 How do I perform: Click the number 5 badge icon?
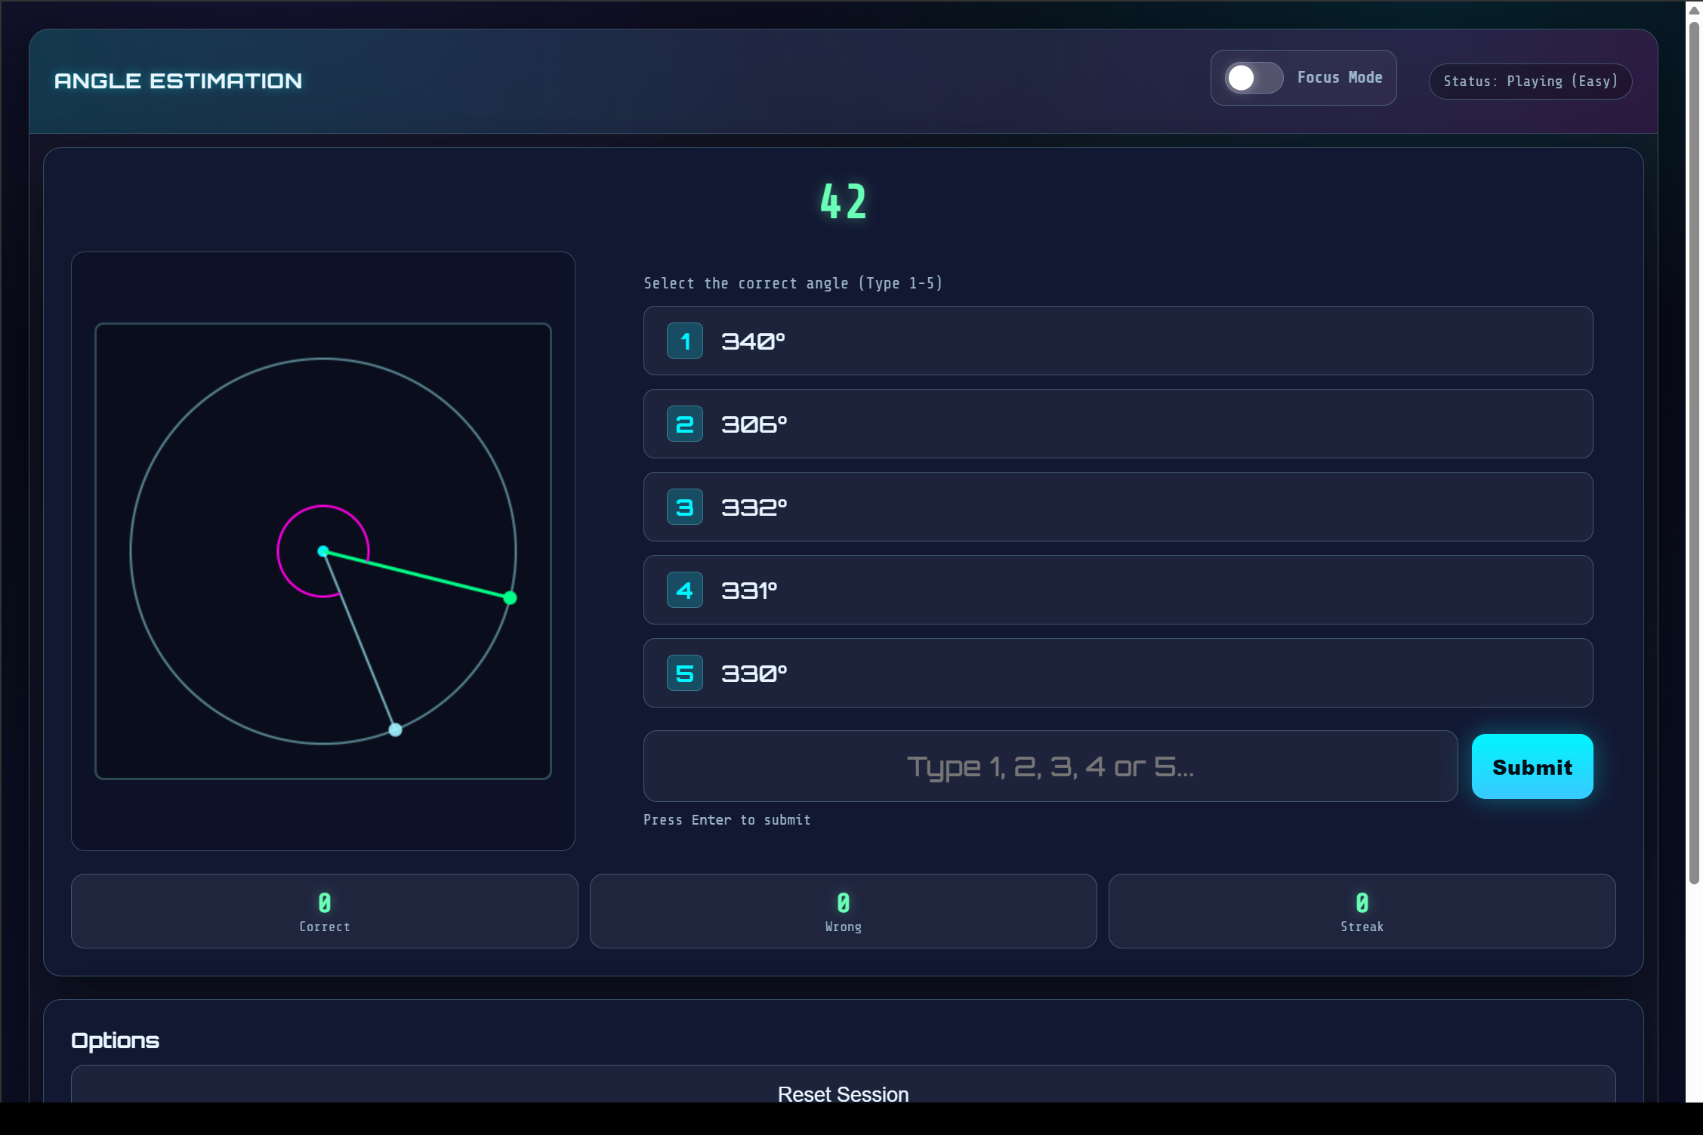pos(684,674)
